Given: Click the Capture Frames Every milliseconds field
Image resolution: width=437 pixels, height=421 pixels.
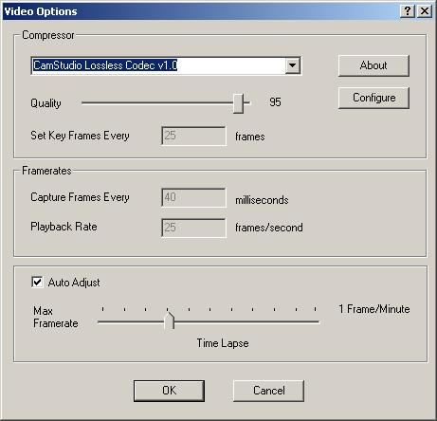Looking at the screenshot, I should point(193,197).
